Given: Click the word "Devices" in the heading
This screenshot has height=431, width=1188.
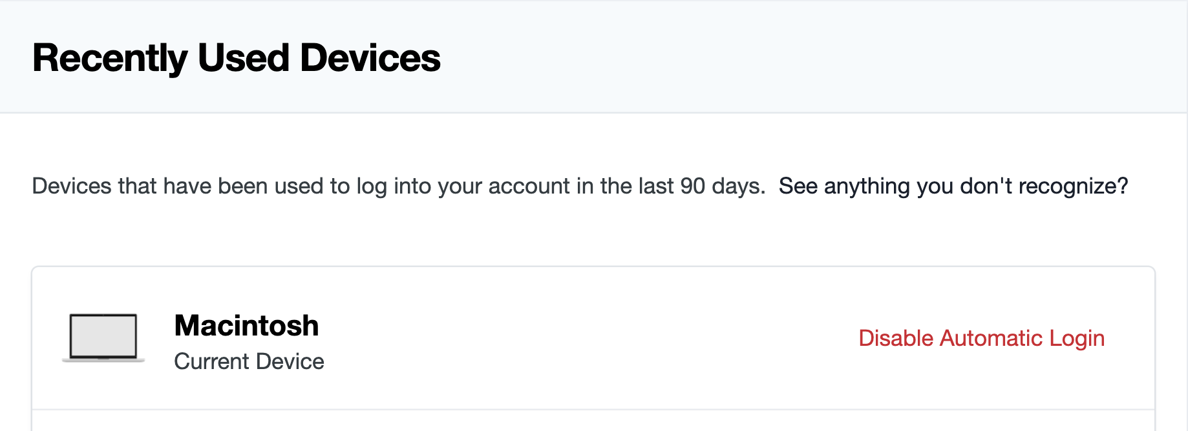Looking at the screenshot, I should [x=370, y=58].
